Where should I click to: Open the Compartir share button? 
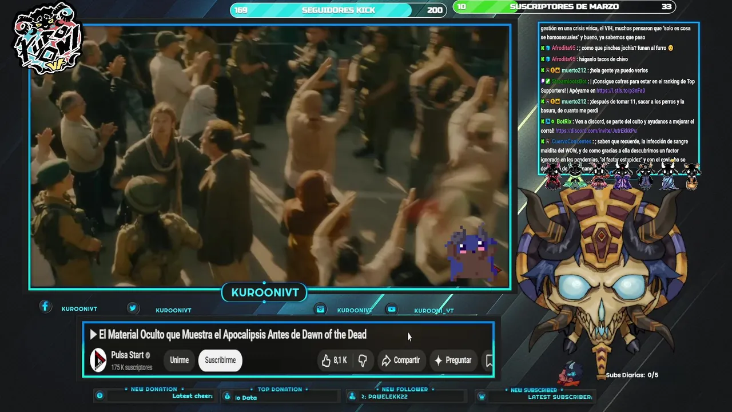(x=400, y=360)
